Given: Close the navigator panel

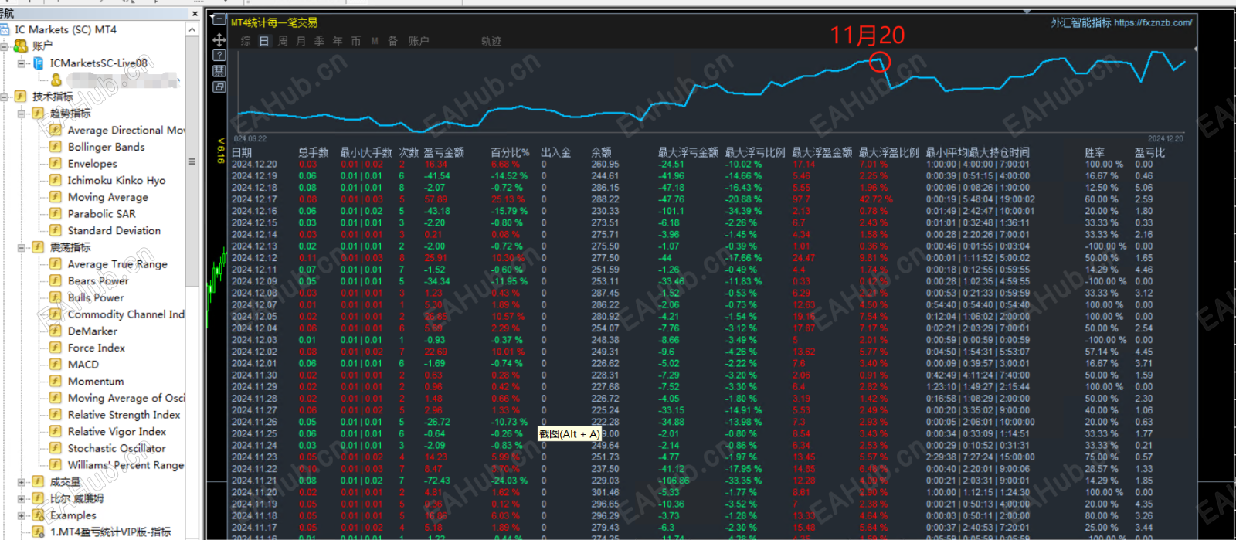Looking at the screenshot, I should [x=195, y=13].
